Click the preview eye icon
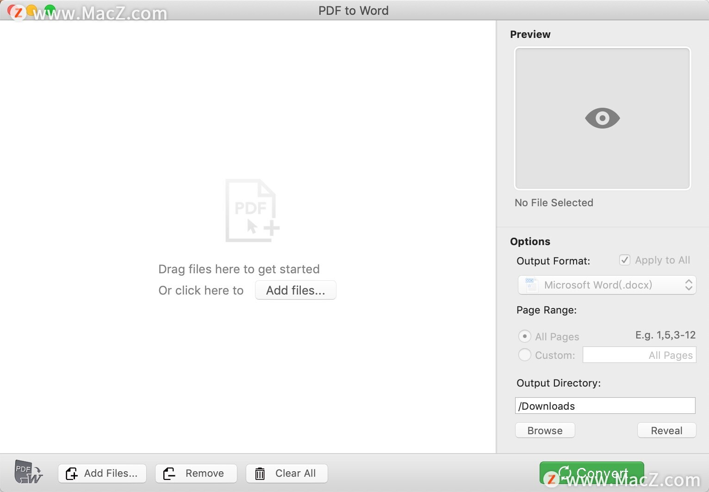The width and height of the screenshot is (709, 492). [x=602, y=118]
